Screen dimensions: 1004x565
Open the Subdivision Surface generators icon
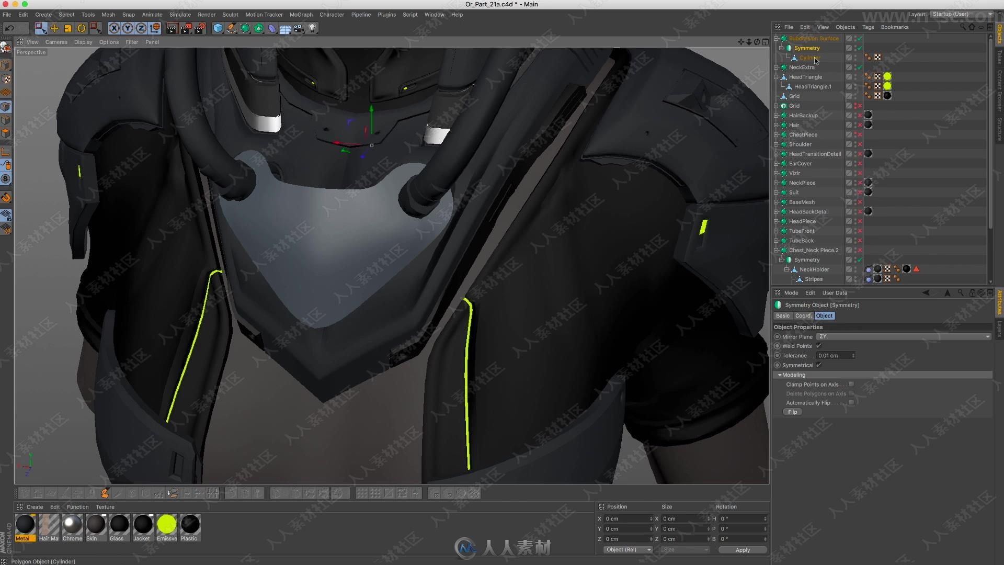[x=245, y=28]
